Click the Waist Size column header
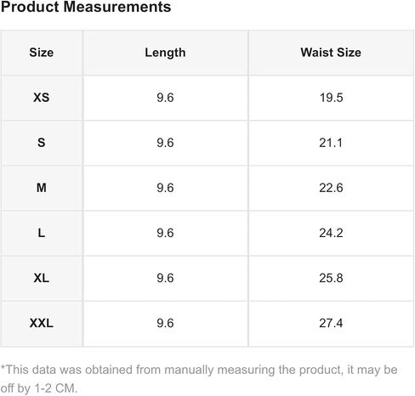The image size is (415, 396). [331, 53]
